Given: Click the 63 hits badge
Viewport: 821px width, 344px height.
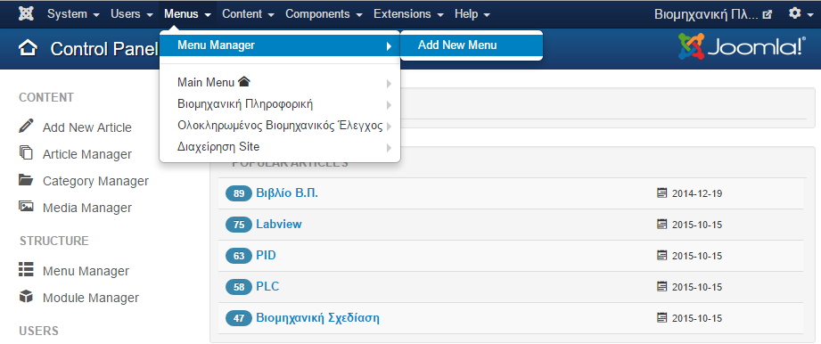Looking at the screenshot, I should (x=239, y=256).
